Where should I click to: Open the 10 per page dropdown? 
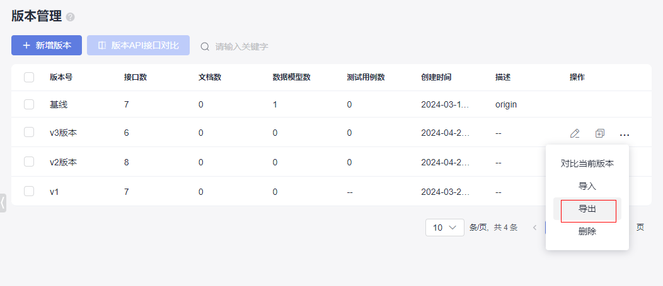445,228
